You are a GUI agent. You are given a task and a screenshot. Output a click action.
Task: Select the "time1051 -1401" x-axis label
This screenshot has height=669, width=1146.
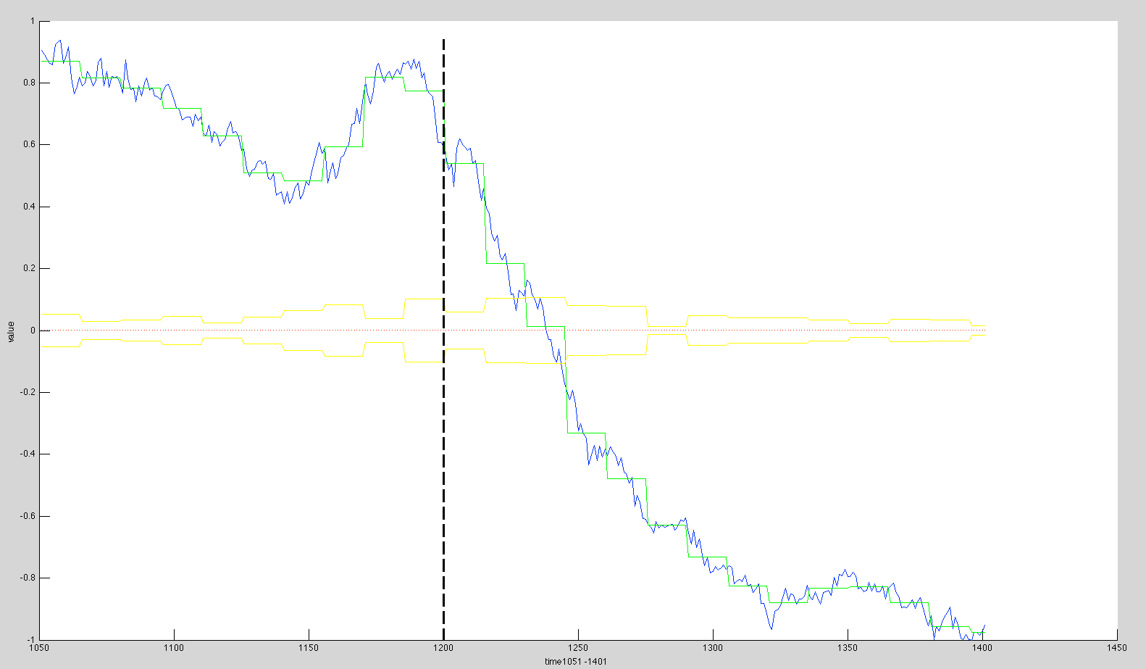pos(577,661)
